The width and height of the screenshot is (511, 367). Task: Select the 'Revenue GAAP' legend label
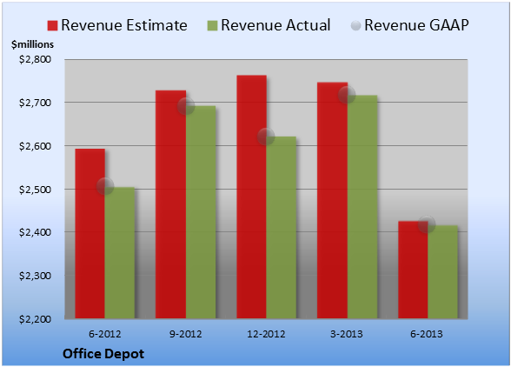tap(416, 25)
